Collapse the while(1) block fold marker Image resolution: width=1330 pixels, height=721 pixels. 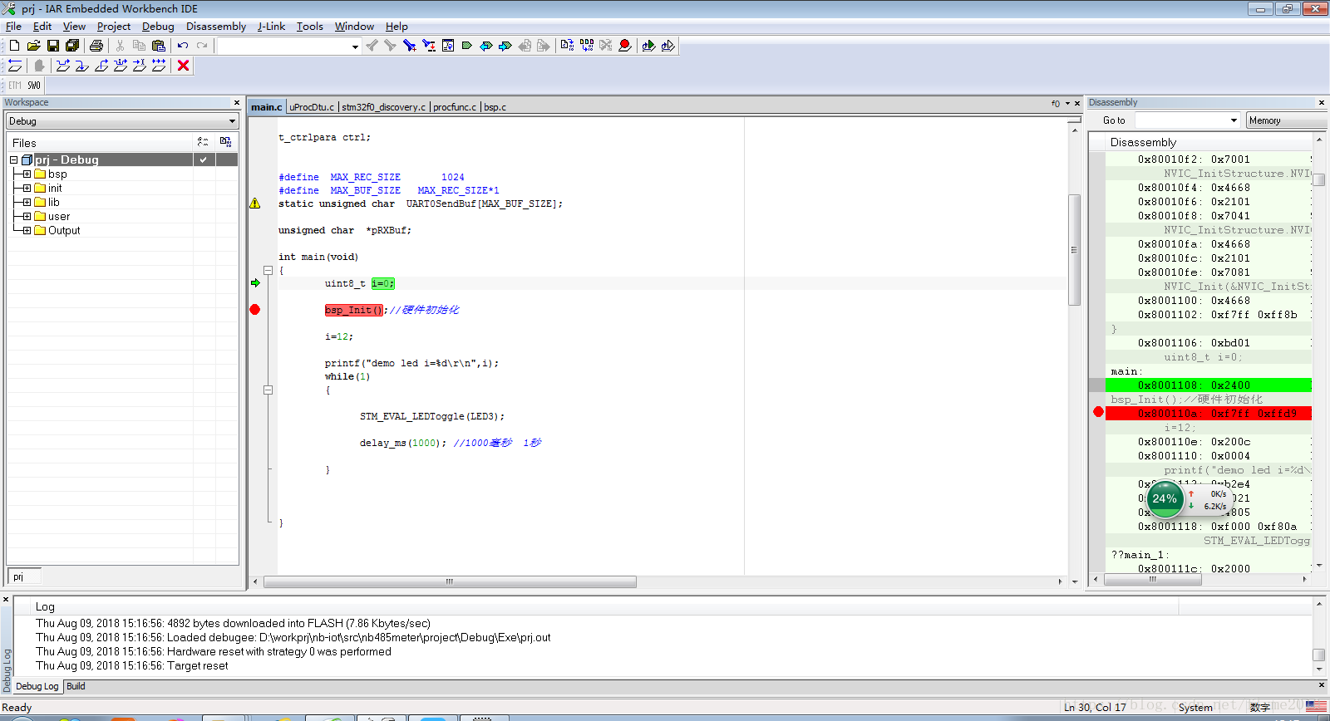pos(268,390)
